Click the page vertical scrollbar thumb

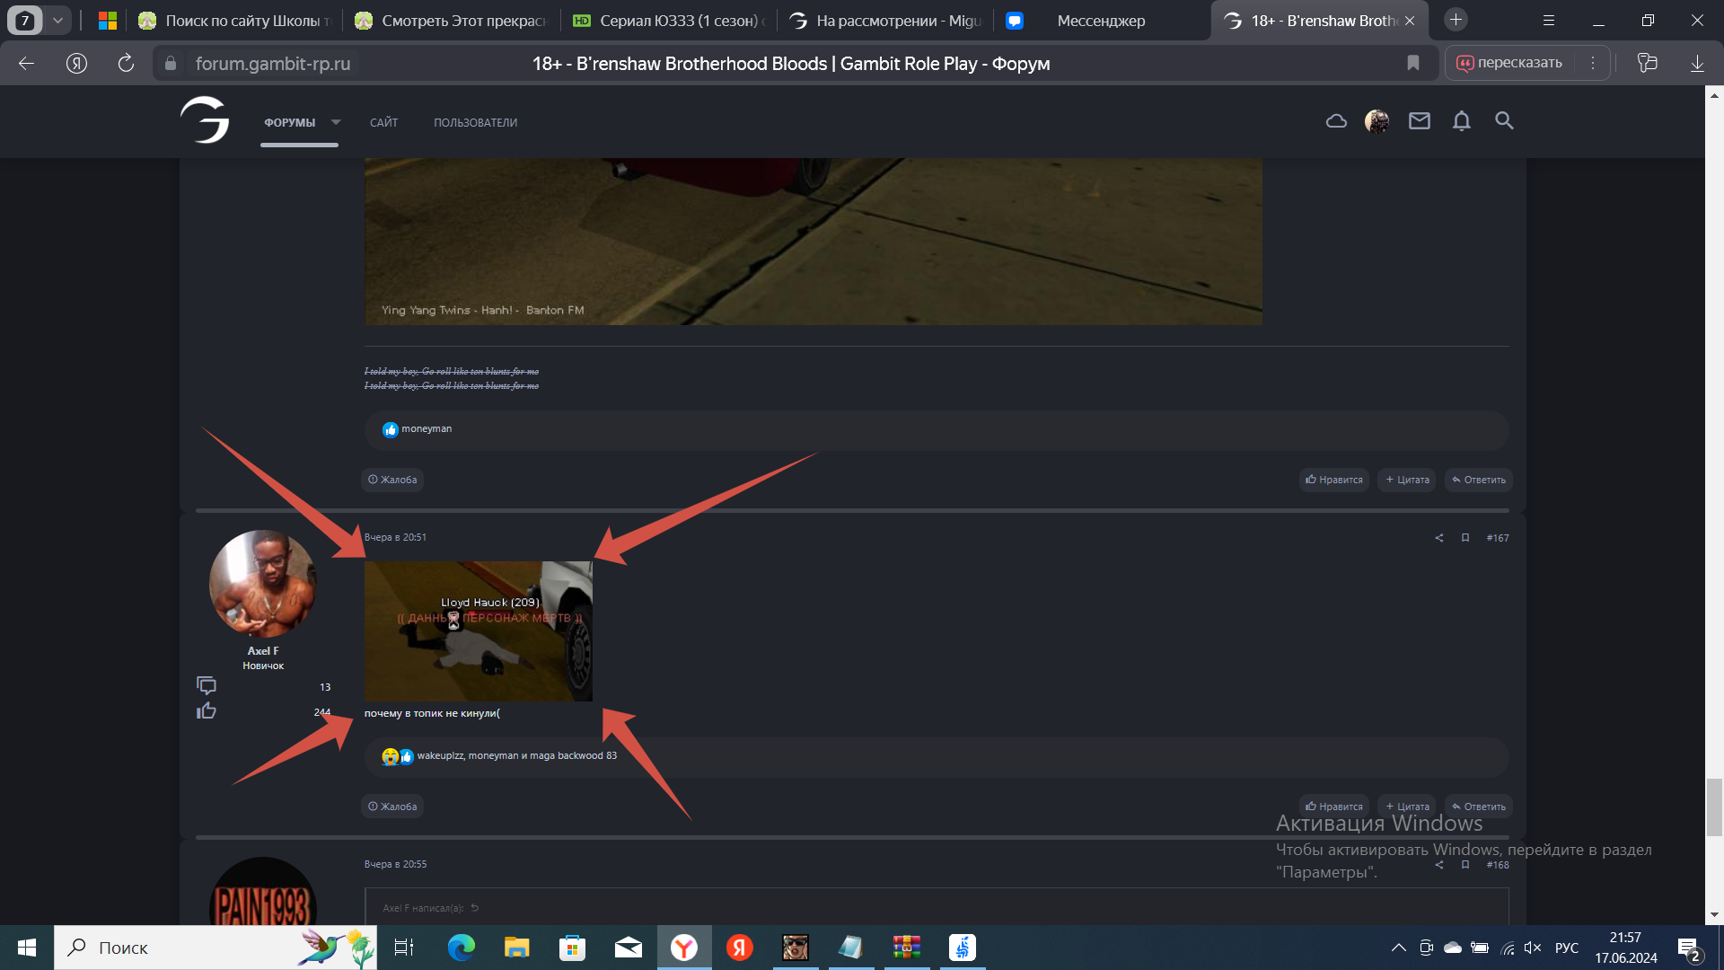click(1714, 807)
